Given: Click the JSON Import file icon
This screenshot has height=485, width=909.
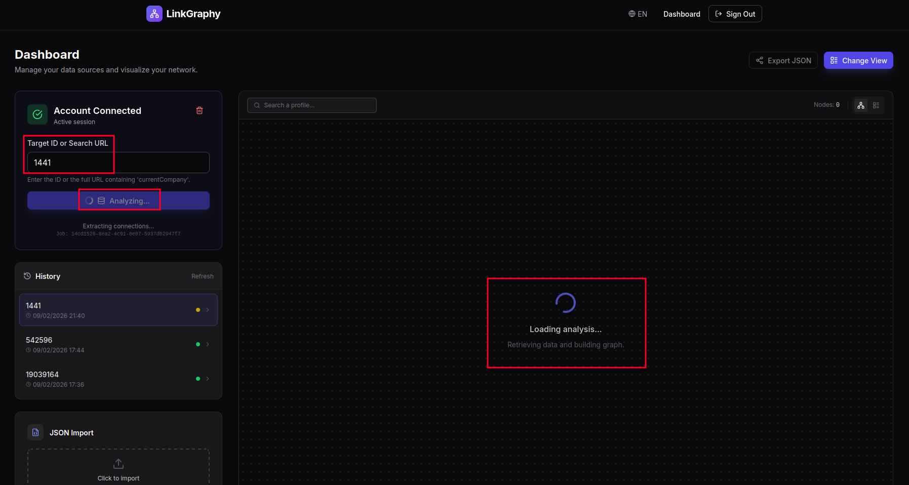Looking at the screenshot, I should point(35,432).
